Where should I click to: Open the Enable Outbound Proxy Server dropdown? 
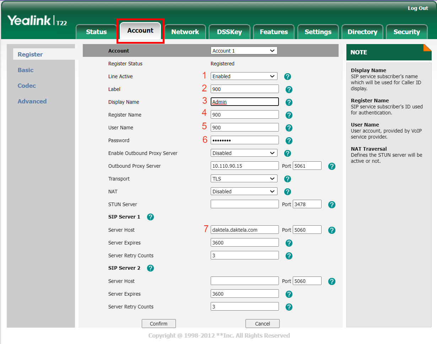(x=244, y=153)
